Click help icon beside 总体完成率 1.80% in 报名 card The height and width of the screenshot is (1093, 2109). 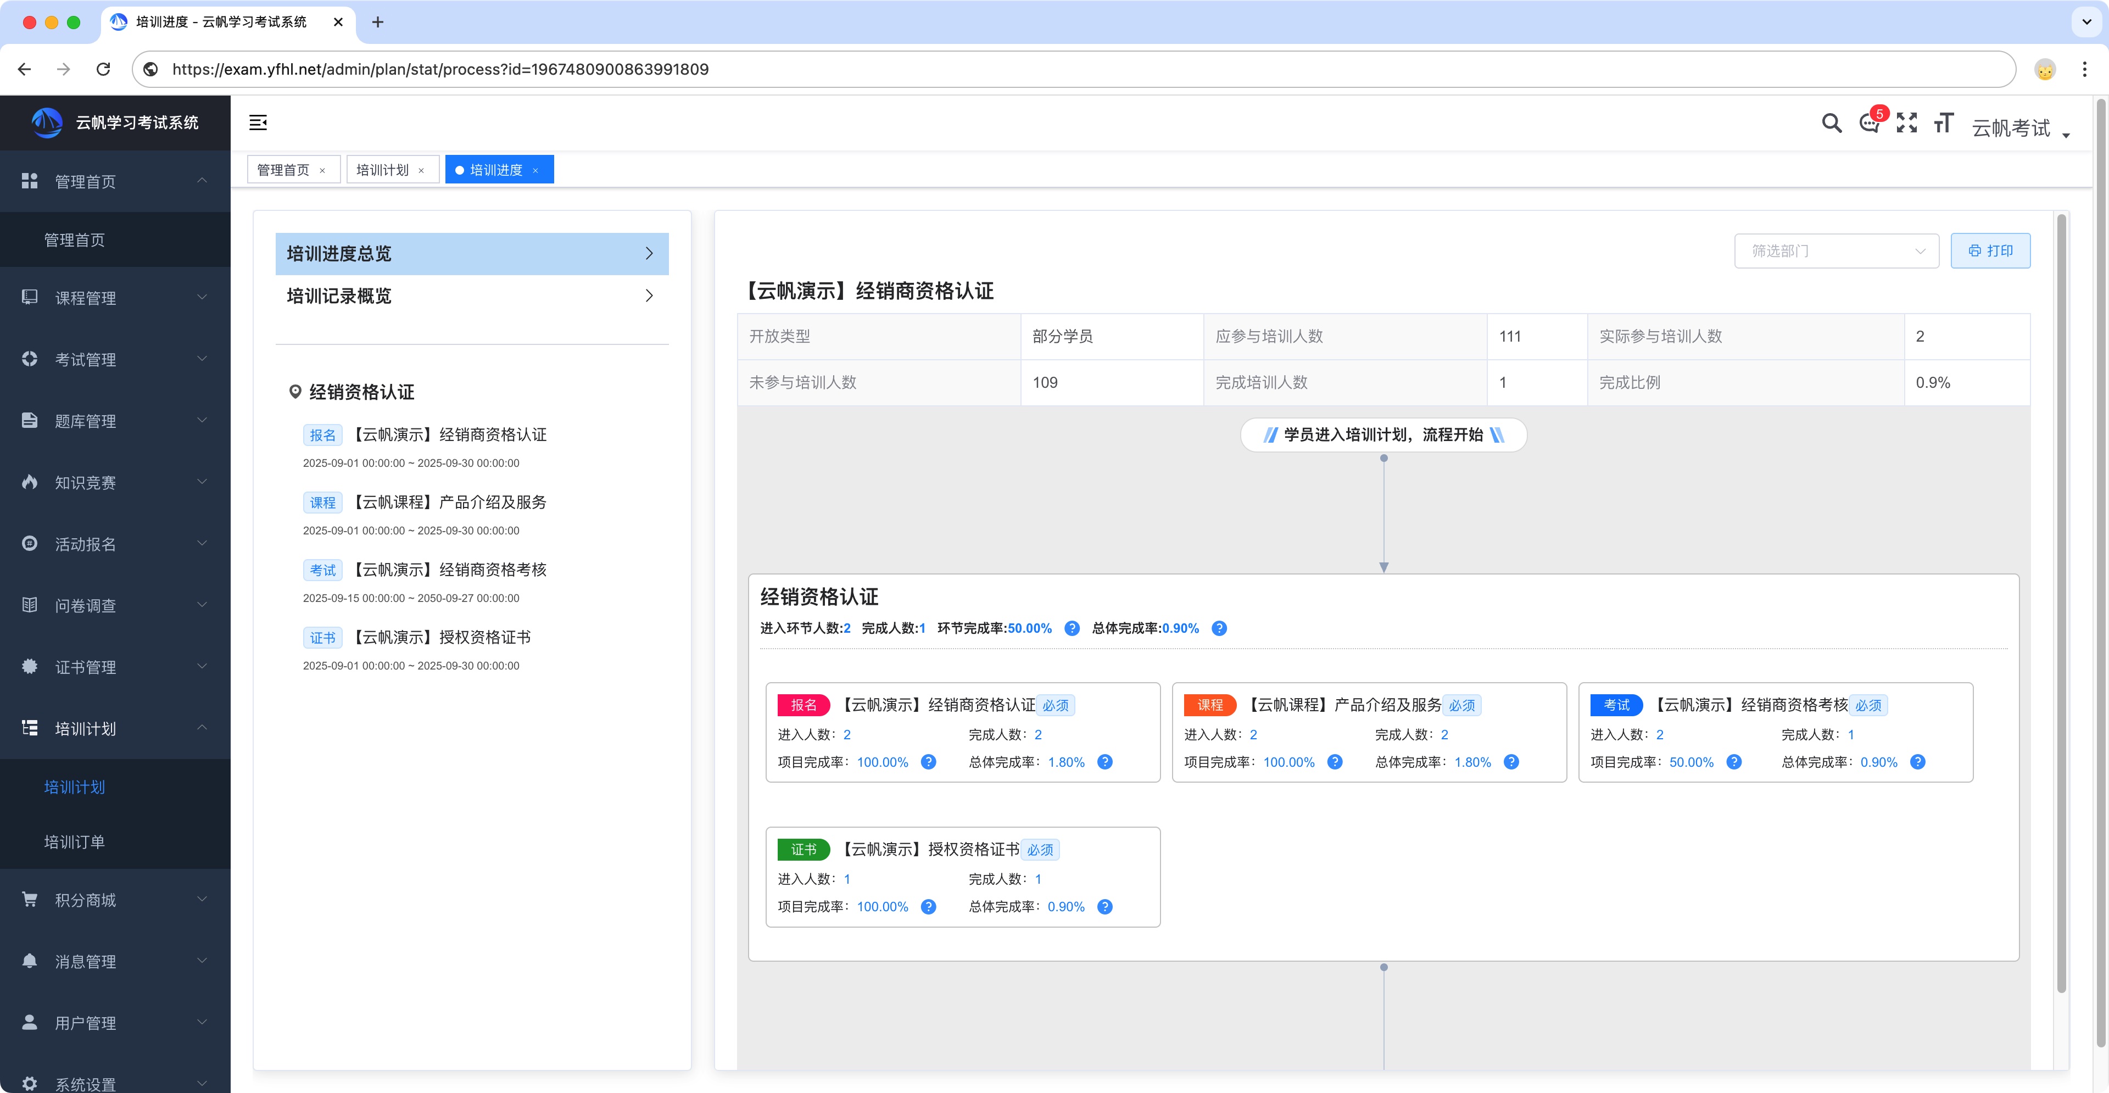[x=1104, y=761]
